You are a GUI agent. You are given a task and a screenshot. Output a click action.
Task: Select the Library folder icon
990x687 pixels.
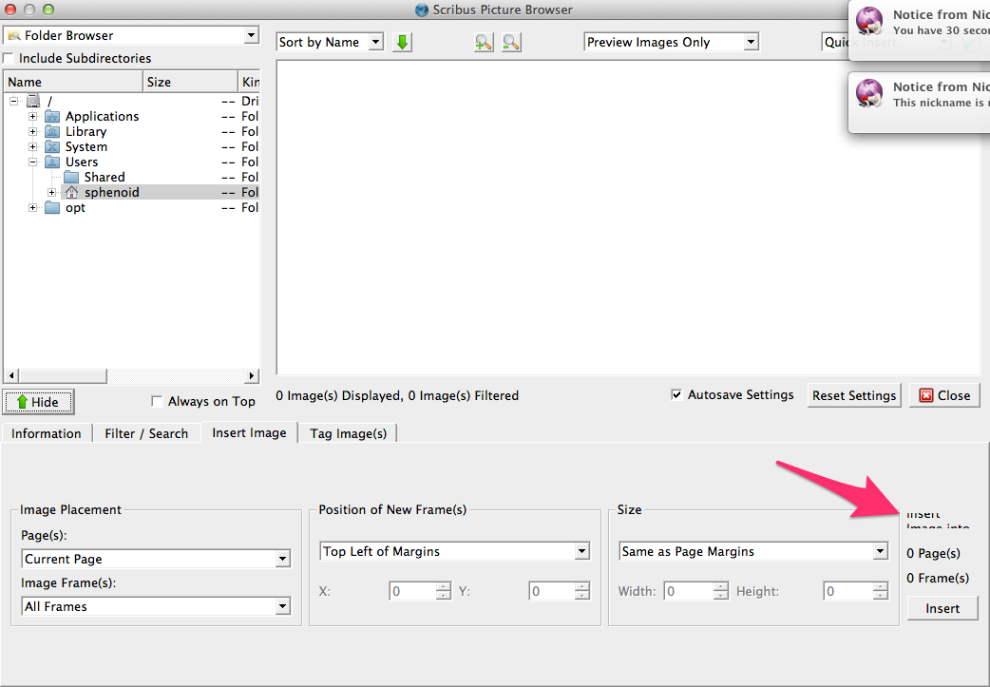pyautogui.click(x=52, y=131)
